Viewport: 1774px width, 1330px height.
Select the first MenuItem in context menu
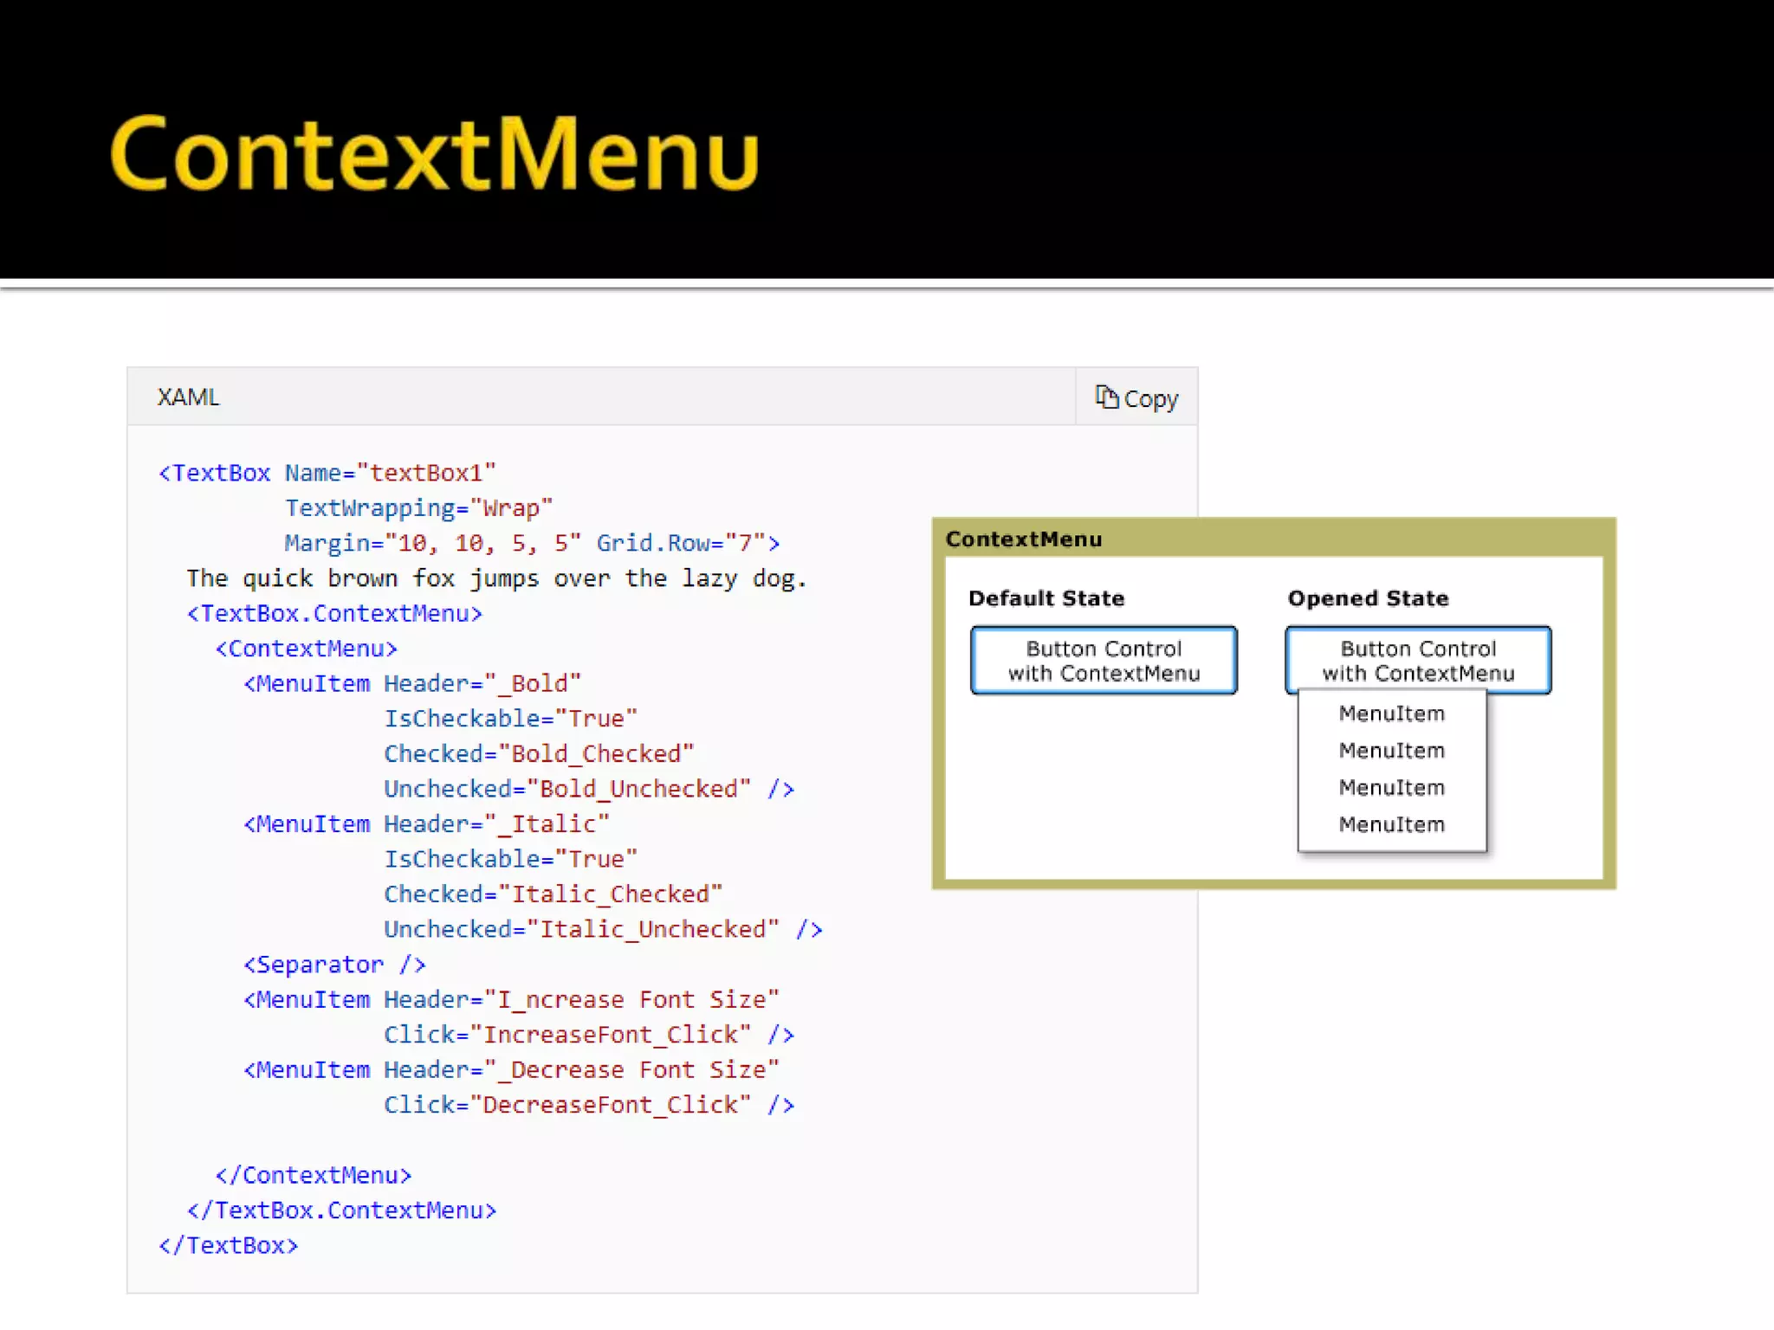pyautogui.click(x=1391, y=713)
